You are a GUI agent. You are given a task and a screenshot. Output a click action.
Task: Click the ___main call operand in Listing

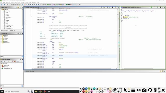click(61, 49)
